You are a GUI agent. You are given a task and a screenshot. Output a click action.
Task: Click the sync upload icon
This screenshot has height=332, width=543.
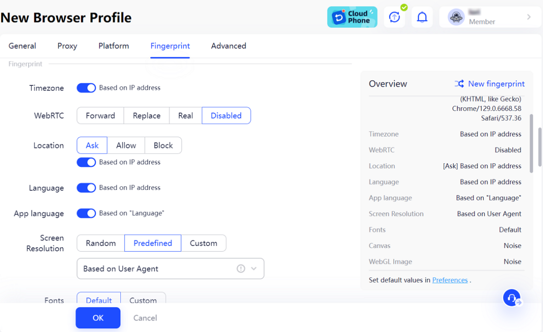click(x=395, y=17)
